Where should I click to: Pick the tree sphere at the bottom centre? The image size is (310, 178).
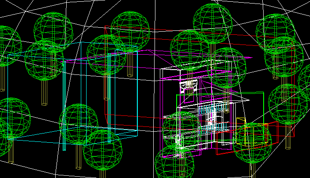174,161
